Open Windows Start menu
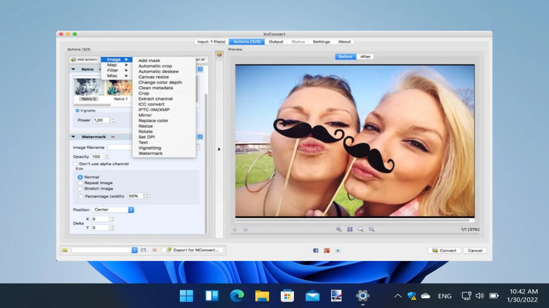This screenshot has height=308, width=549. click(187, 296)
